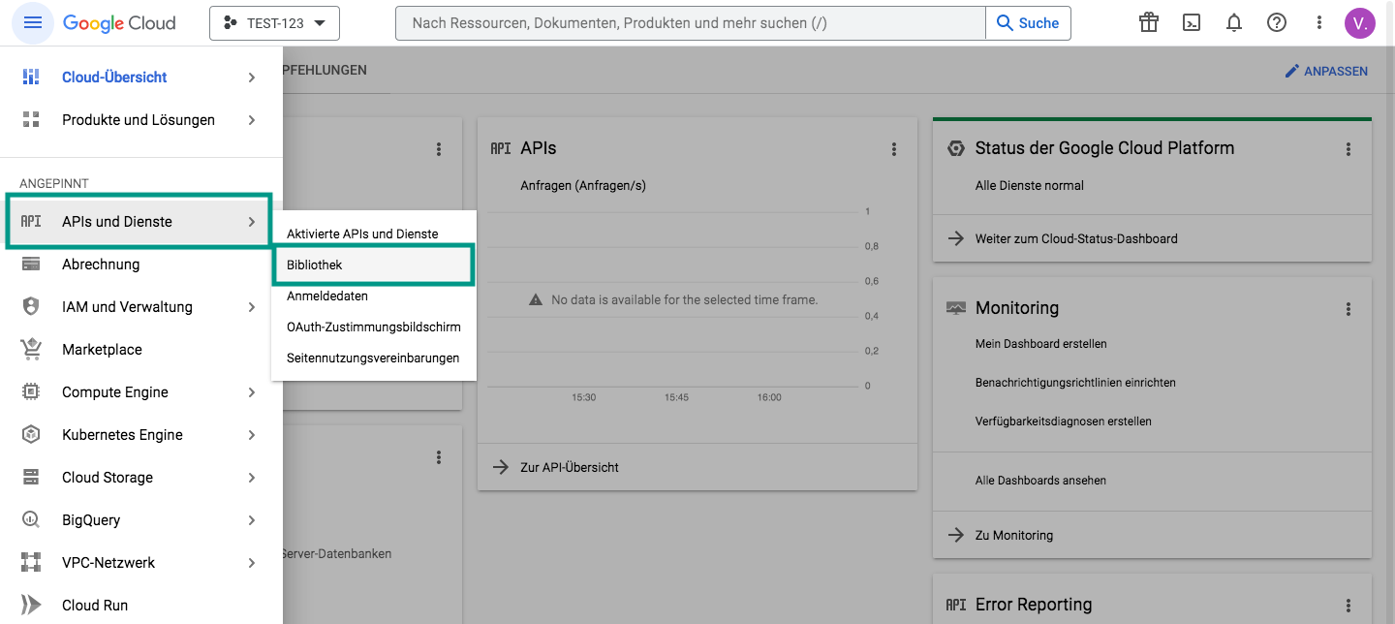Click the Compute Engine chip icon

[x=31, y=392]
